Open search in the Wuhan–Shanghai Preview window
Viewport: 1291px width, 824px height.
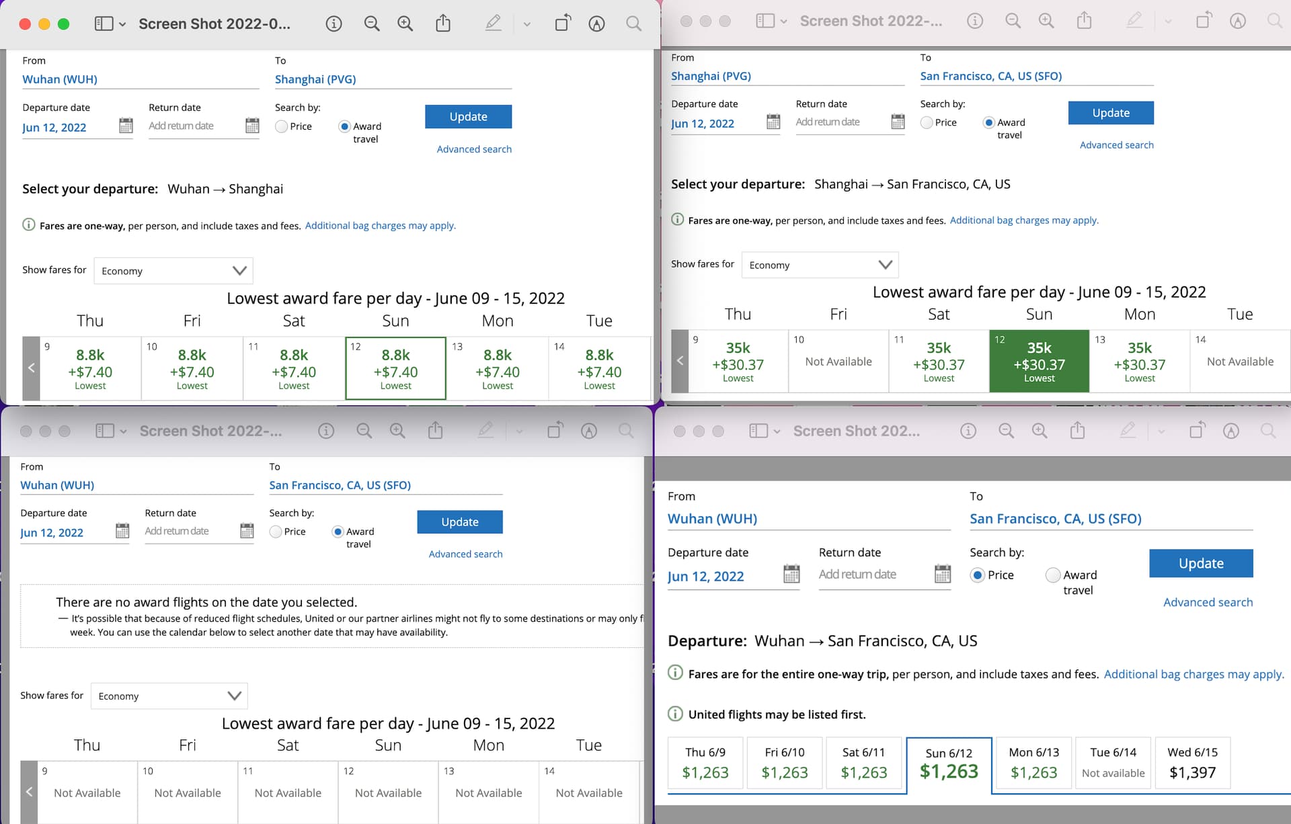(633, 24)
